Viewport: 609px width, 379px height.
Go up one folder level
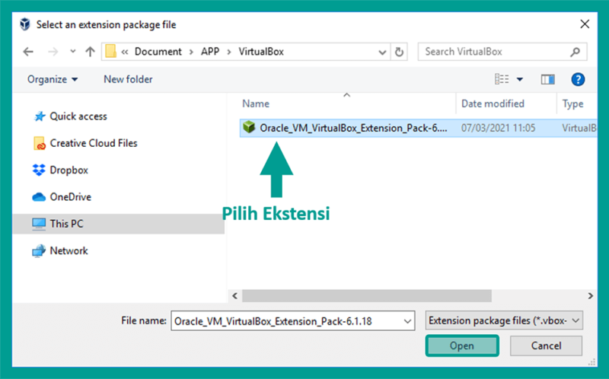coord(90,52)
